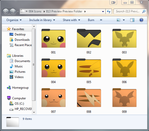Image resolution: width=149 pixels, height=131 pixels.
Task: Open the 005 Pikachu tail folder
Action: [x=89, y=68]
